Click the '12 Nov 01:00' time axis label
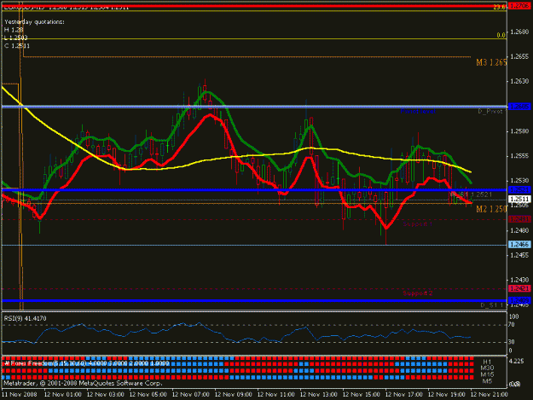 63,395
